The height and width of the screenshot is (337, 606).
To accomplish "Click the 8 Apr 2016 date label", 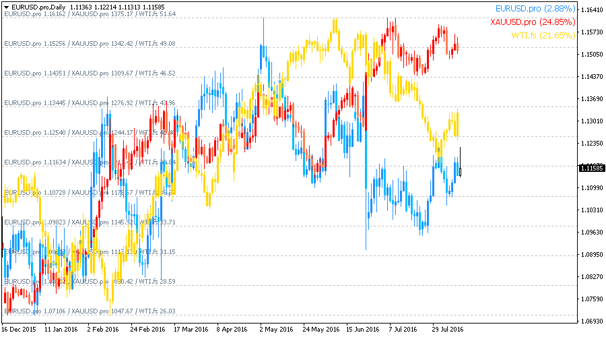I will (232, 330).
